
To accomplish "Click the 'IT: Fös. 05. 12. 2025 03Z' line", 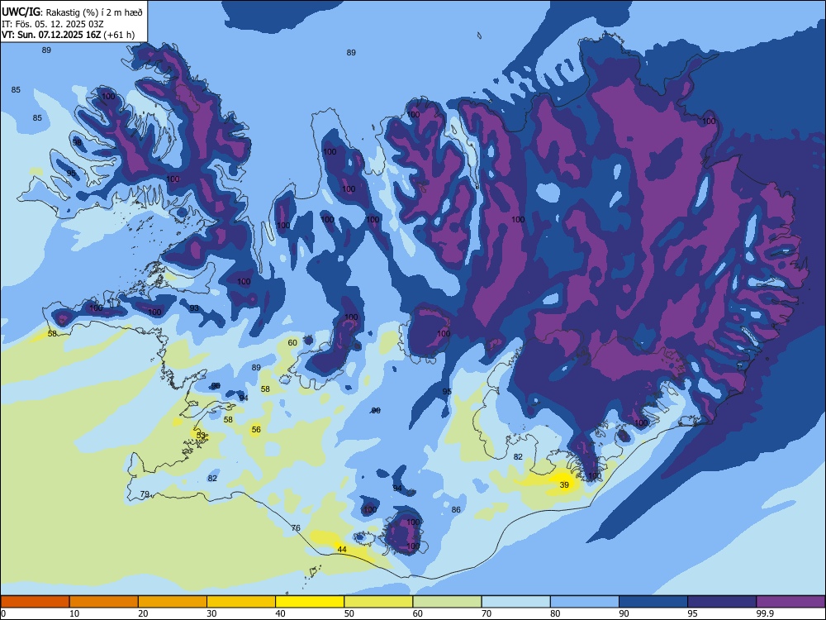I will (53, 24).
